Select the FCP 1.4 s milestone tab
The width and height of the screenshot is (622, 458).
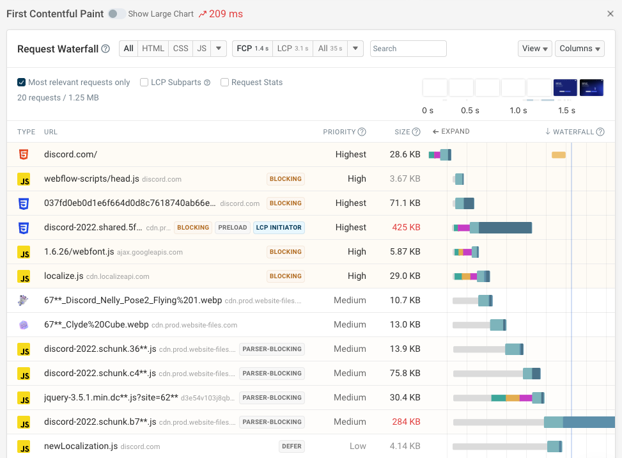(x=253, y=49)
